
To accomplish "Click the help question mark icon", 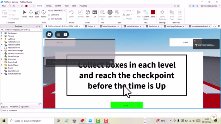I will click(190, 6).
